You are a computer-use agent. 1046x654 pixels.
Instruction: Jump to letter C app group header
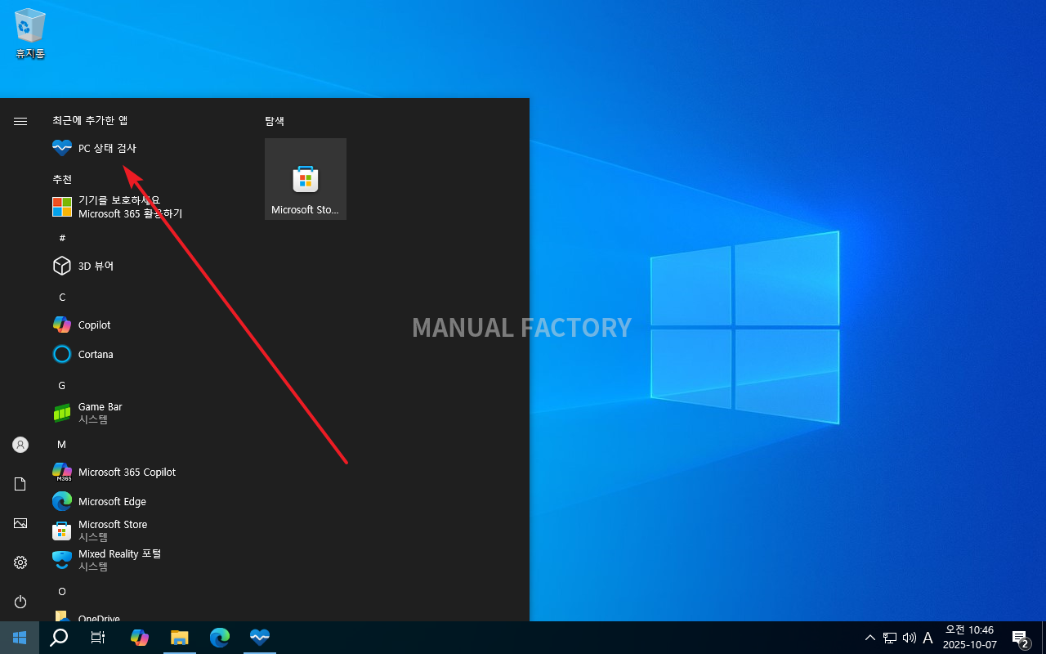click(62, 297)
